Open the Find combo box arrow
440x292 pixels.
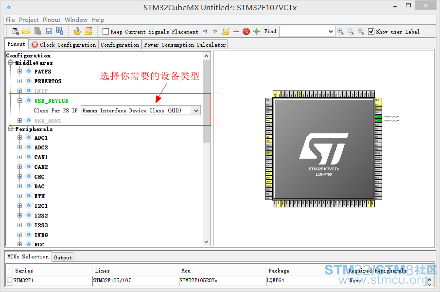[331, 32]
